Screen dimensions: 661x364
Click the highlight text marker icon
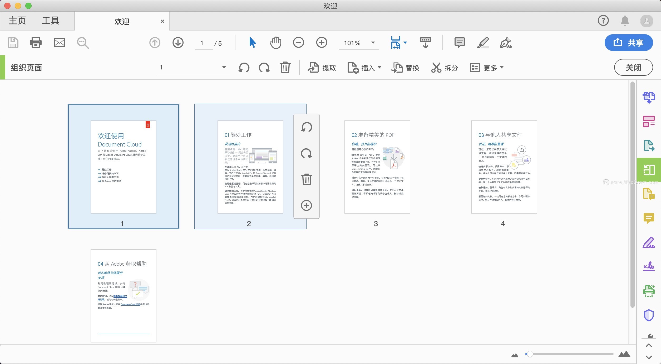click(483, 42)
